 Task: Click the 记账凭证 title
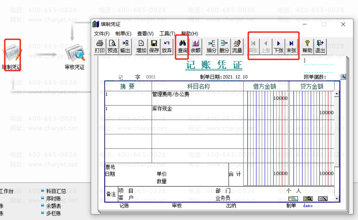214,65
